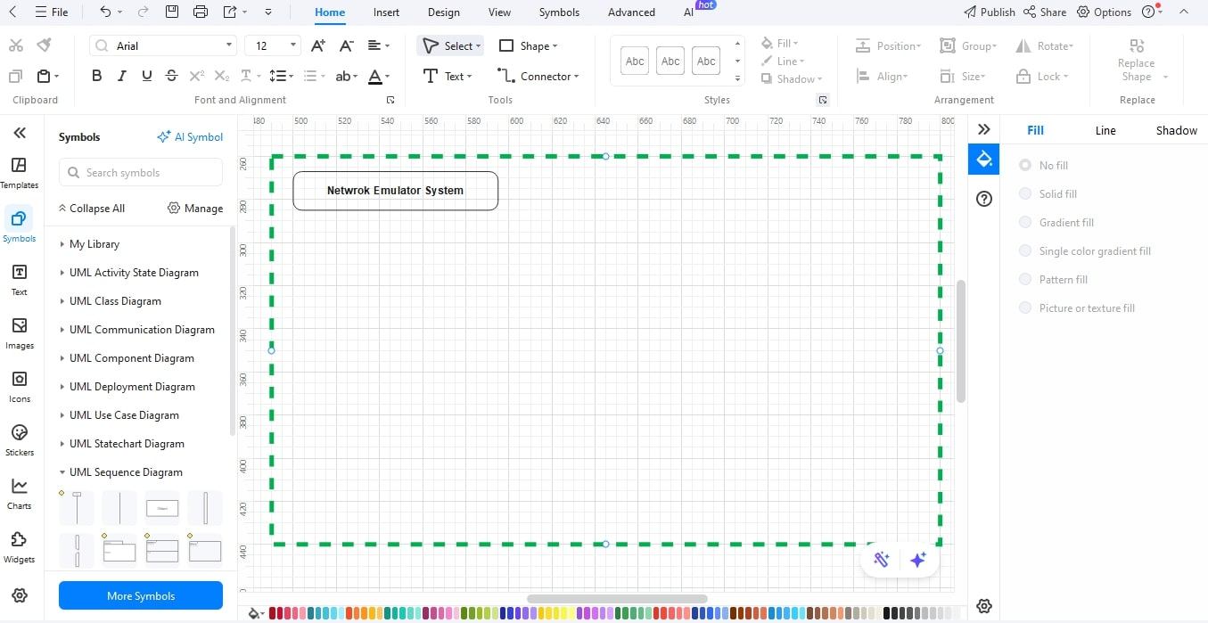The image size is (1208, 623).
Task: Toggle Bold formatting
Action: 96,76
